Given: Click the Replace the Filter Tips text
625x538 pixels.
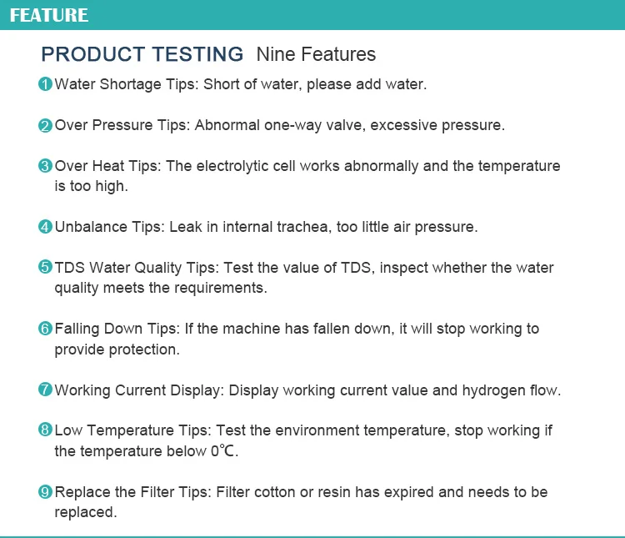Looking at the screenshot, I should coord(301,501).
